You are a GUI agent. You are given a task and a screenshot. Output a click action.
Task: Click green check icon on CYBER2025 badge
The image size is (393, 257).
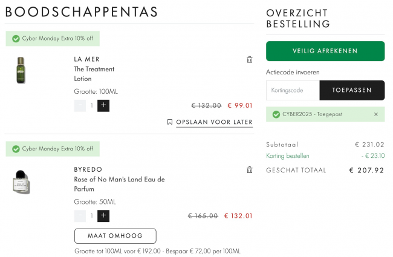[x=276, y=114]
